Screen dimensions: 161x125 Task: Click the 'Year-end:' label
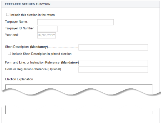(x=12, y=35)
